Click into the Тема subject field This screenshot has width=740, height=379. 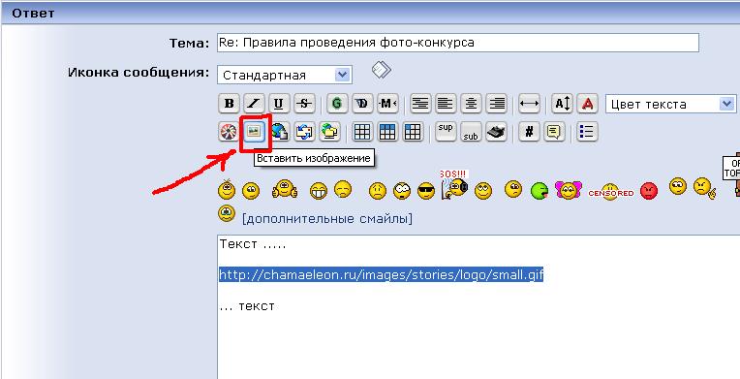coord(458,43)
